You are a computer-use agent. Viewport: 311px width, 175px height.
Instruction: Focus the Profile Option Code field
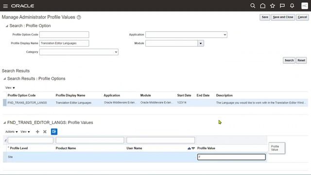(64, 35)
